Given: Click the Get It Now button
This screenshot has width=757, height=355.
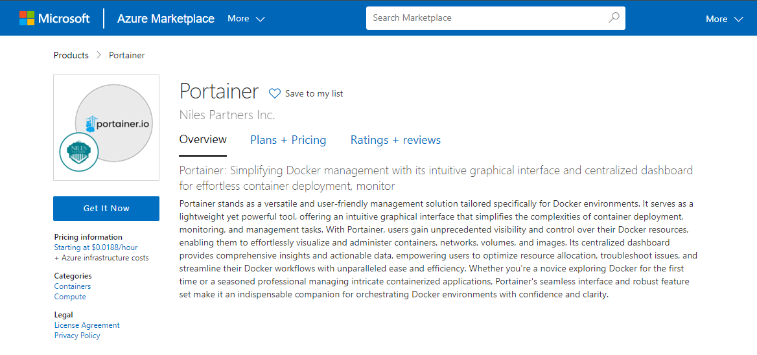Looking at the screenshot, I should tap(106, 209).
